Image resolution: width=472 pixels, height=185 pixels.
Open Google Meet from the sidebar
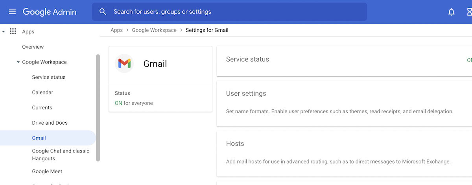tap(47, 171)
